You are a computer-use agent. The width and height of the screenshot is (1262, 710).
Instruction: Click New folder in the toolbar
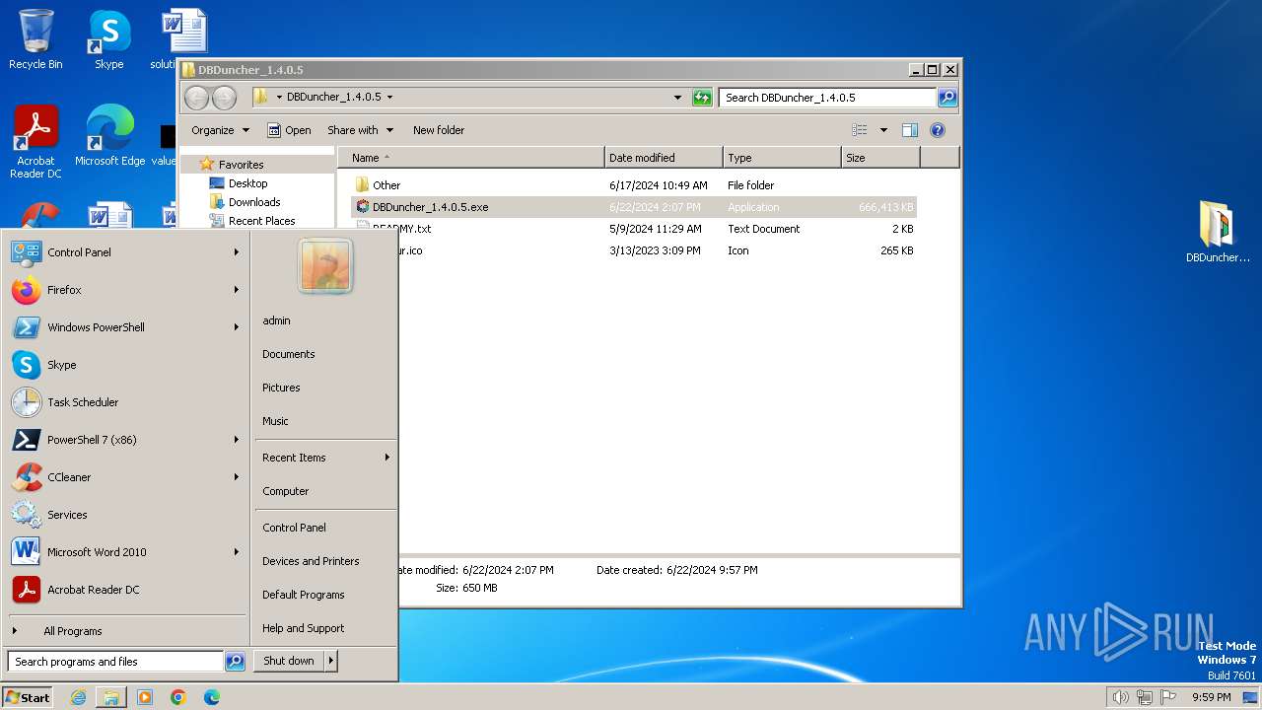pos(439,130)
